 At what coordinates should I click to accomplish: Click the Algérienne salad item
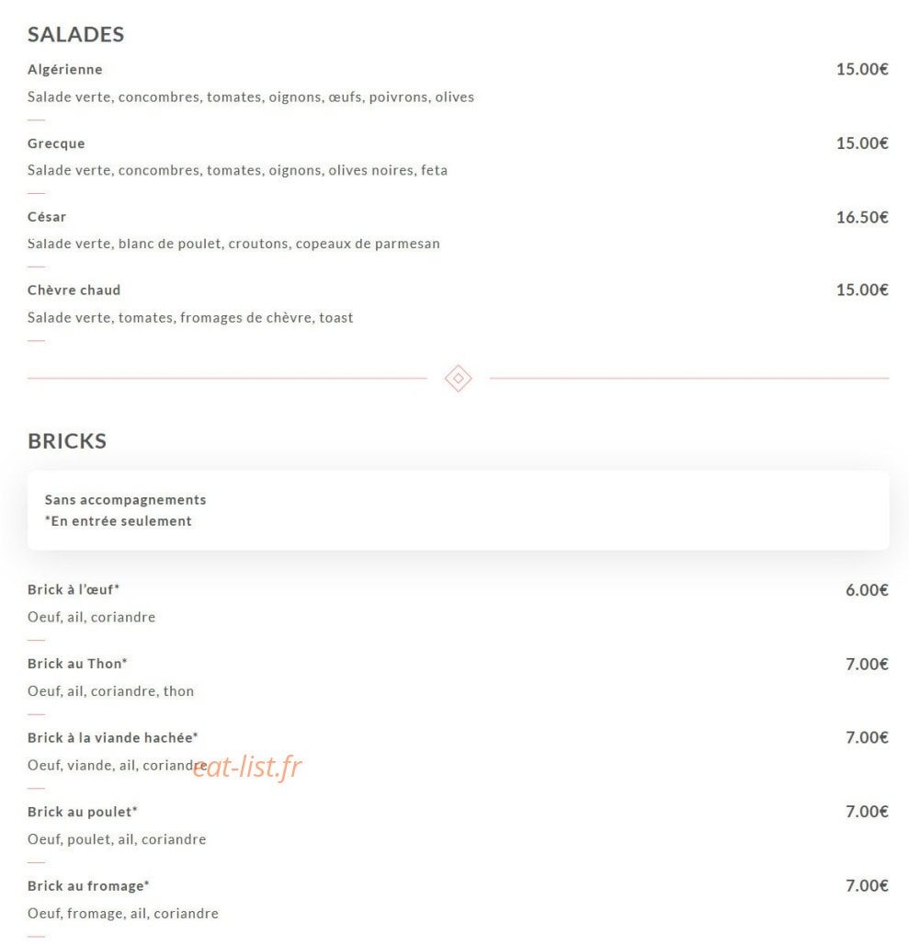coord(65,69)
